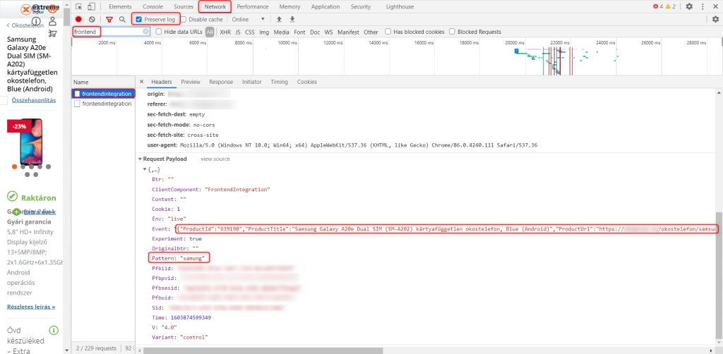The width and height of the screenshot is (723, 354).
Task: Filter requests by Font
Action: (299, 32)
